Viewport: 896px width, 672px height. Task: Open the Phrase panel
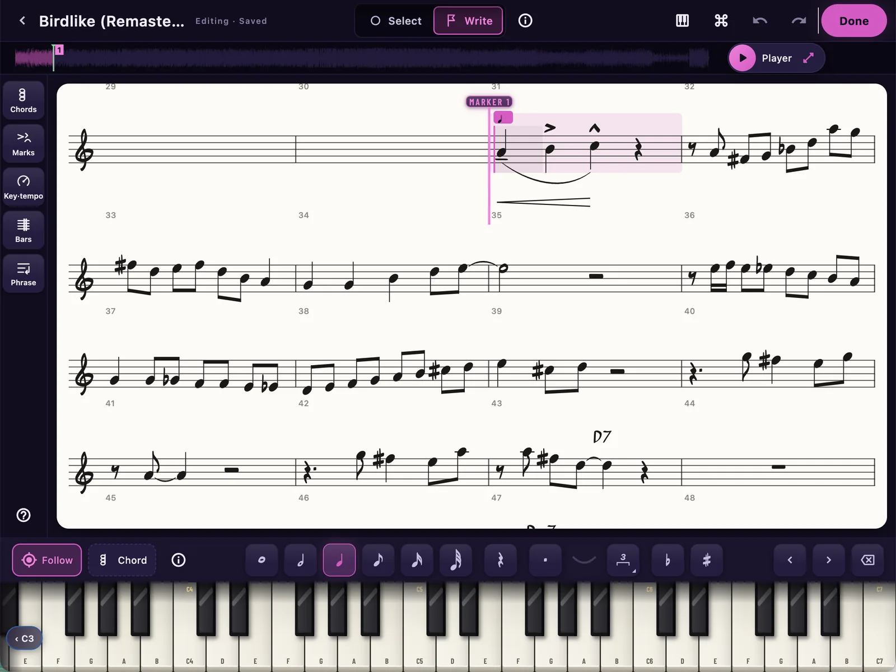[24, 274]
